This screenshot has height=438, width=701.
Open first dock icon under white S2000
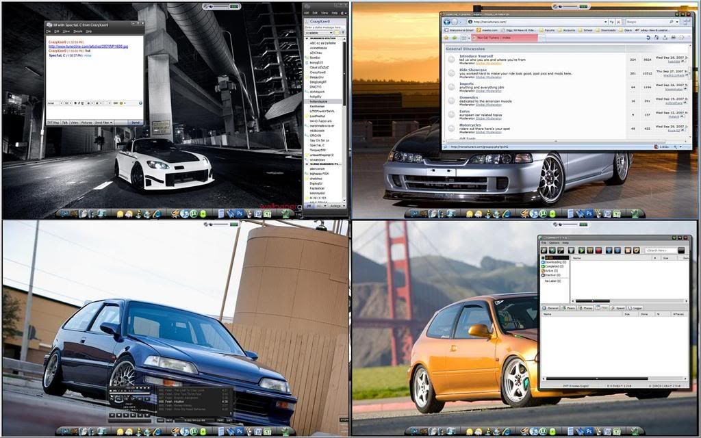65,214
